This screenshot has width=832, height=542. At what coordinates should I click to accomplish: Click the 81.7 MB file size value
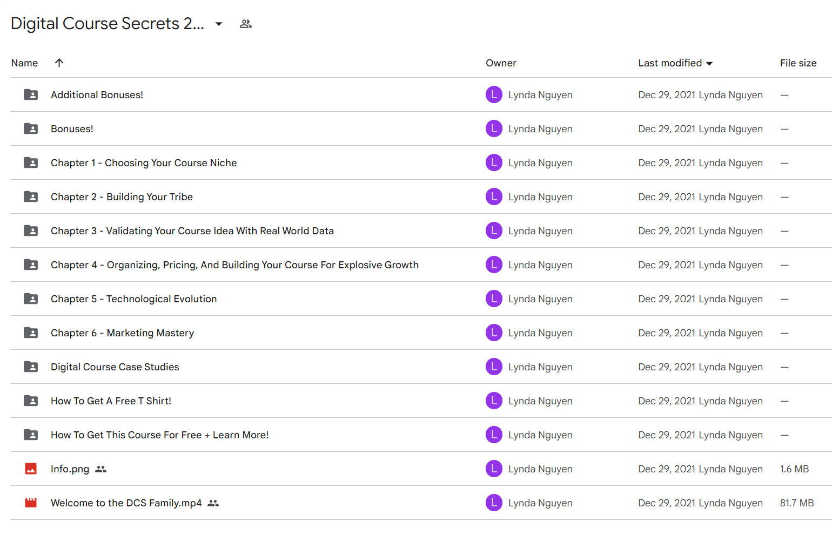797,503
